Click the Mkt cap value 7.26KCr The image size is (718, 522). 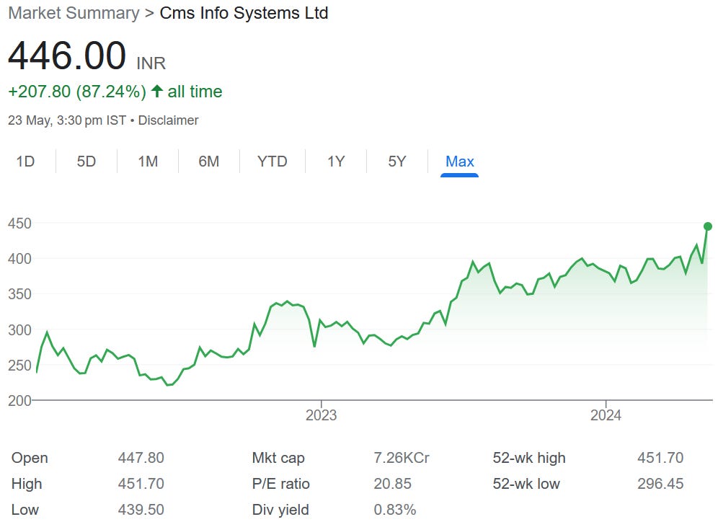tap(402, 457)
